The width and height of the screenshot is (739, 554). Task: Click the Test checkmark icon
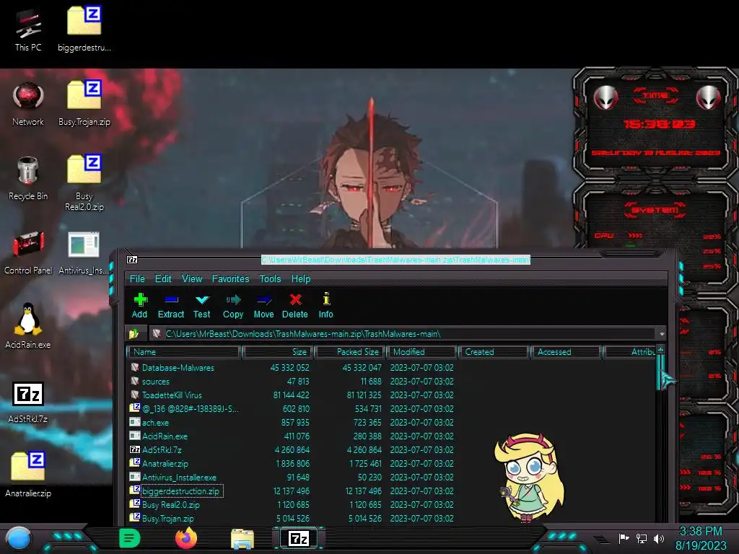coord(202,305)
